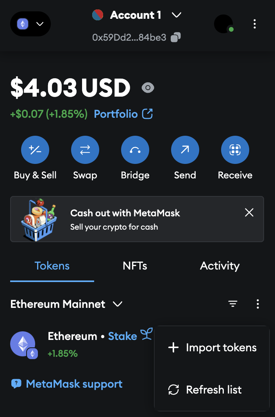This screenshot has width=275, height=417.
Task: Open the network selector at top left
Action: coord(30,24)
